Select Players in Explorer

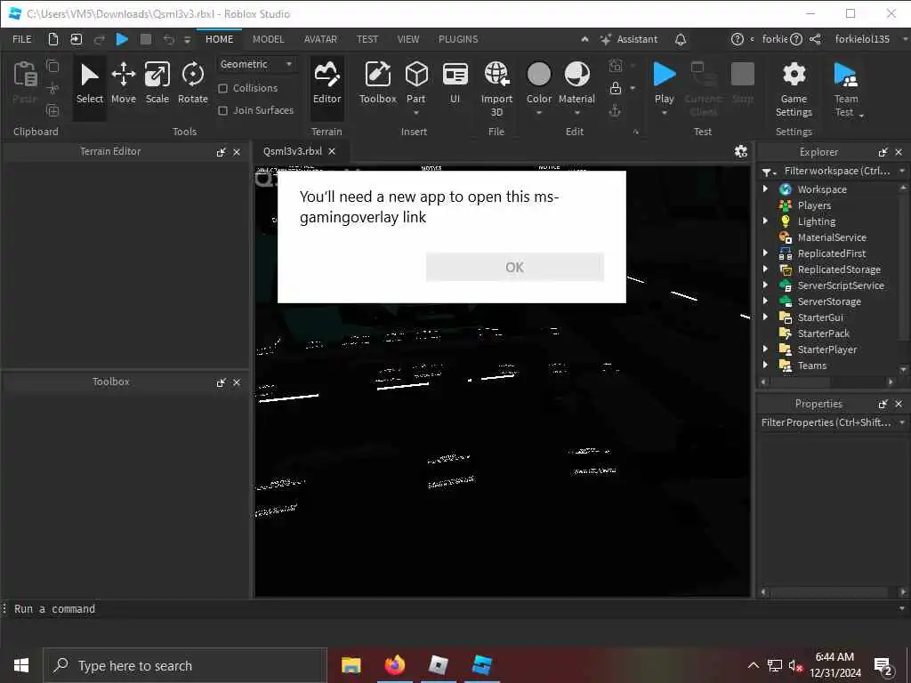[x=814, y=205]
